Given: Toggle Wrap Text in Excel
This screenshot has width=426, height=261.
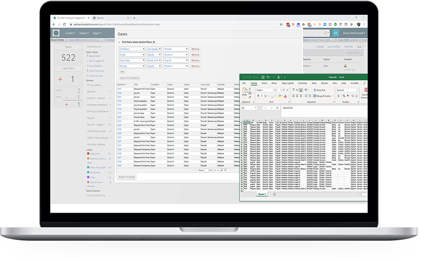Looking at the screenshot, I should (319, 90).
